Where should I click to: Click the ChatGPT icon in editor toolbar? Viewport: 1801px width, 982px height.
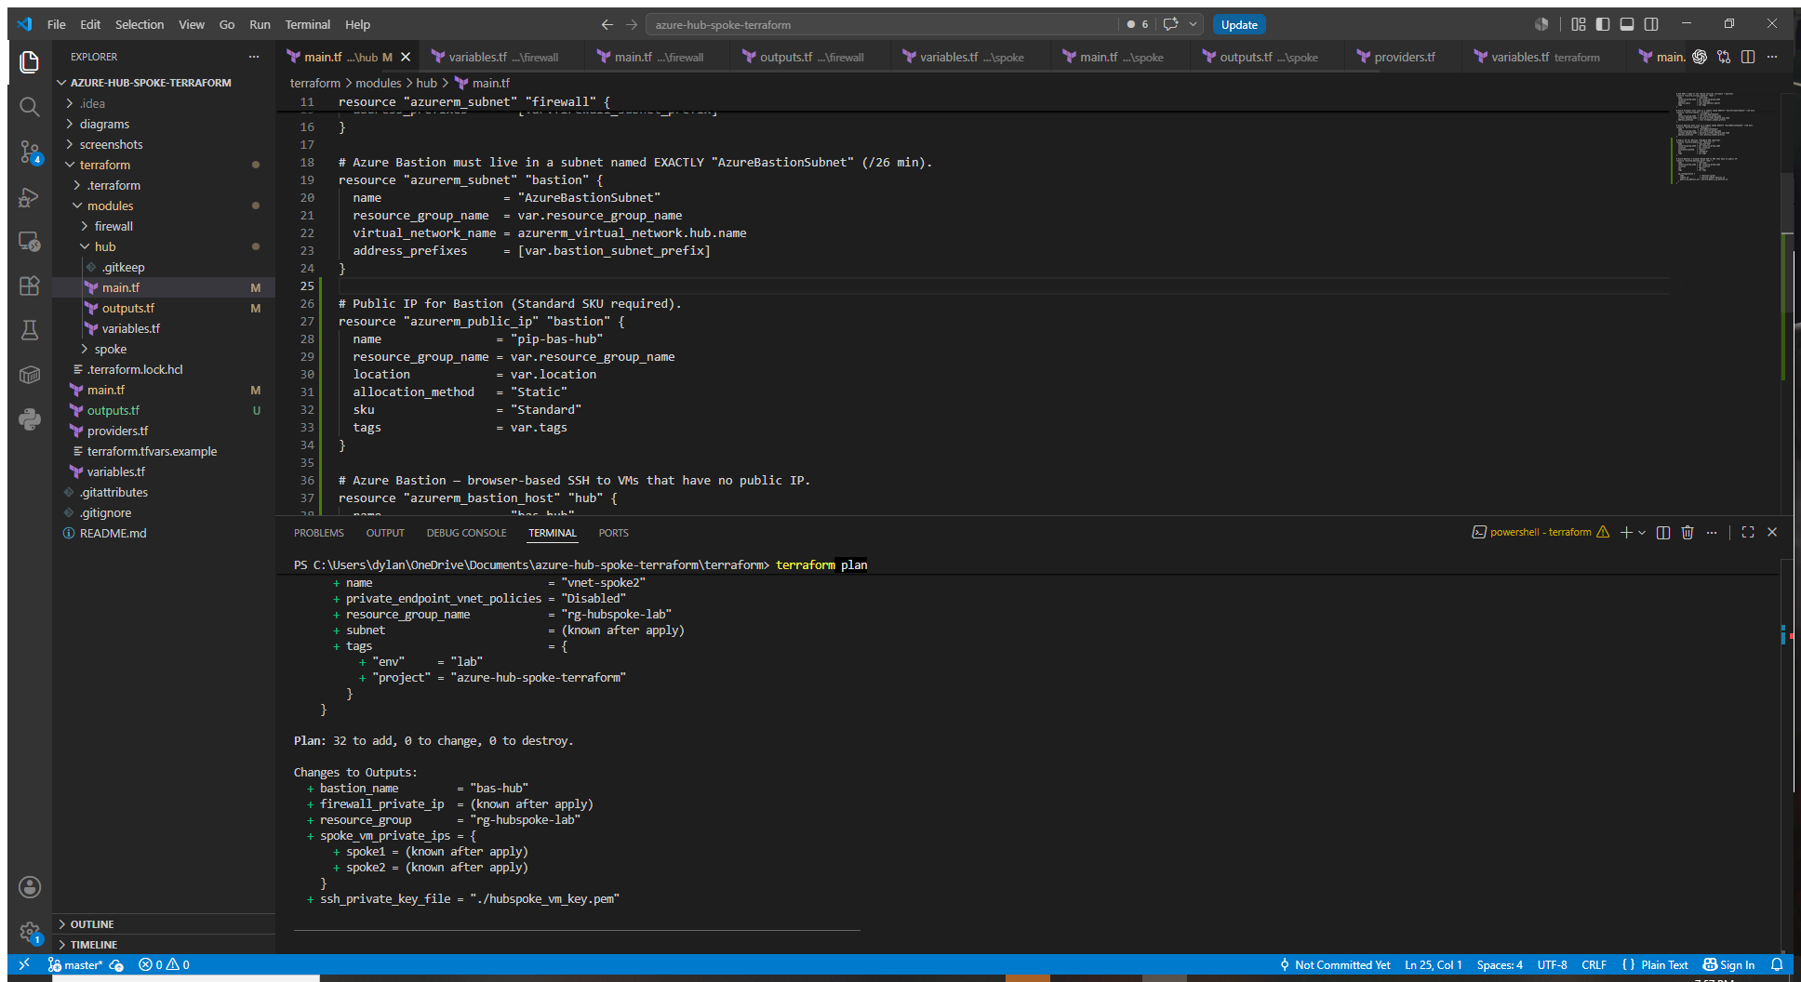pos(1700,57)
